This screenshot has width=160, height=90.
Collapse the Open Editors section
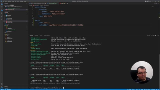point(7,5)
